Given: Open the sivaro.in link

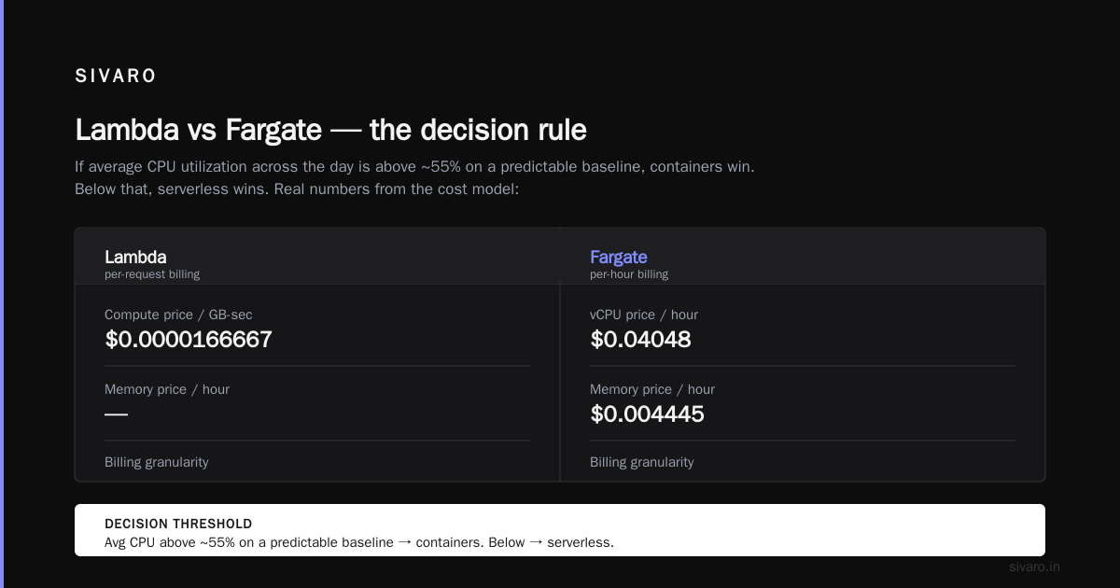Looking at the screenshot, I should (1035, 567).
